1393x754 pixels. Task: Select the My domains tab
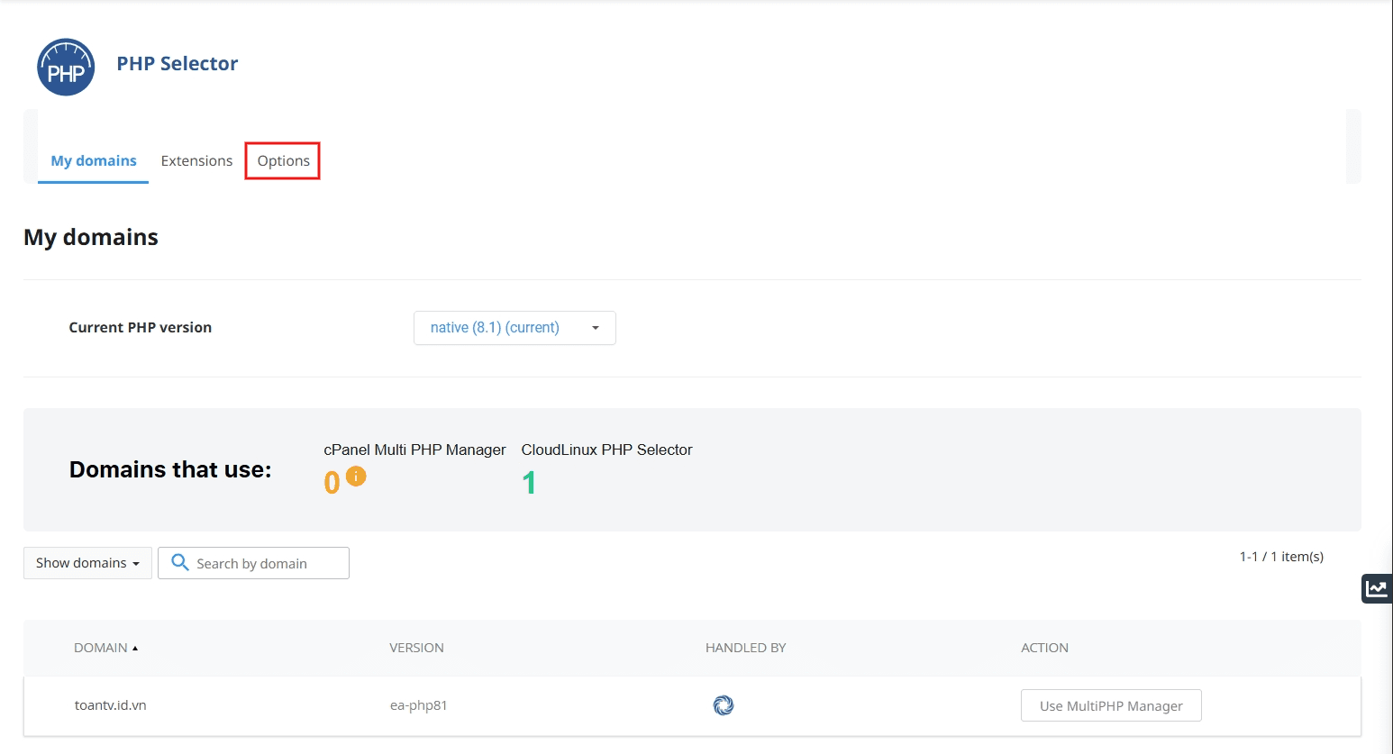(x=94, y=160)
